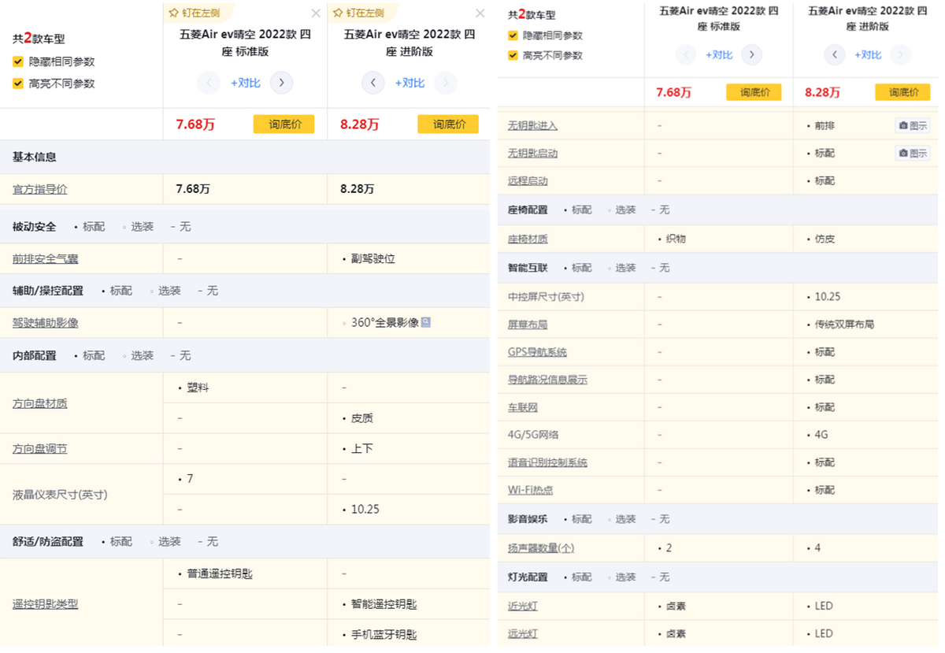
Task: Click the 智能遥控钥匙 value
Action: pos(384,604)
